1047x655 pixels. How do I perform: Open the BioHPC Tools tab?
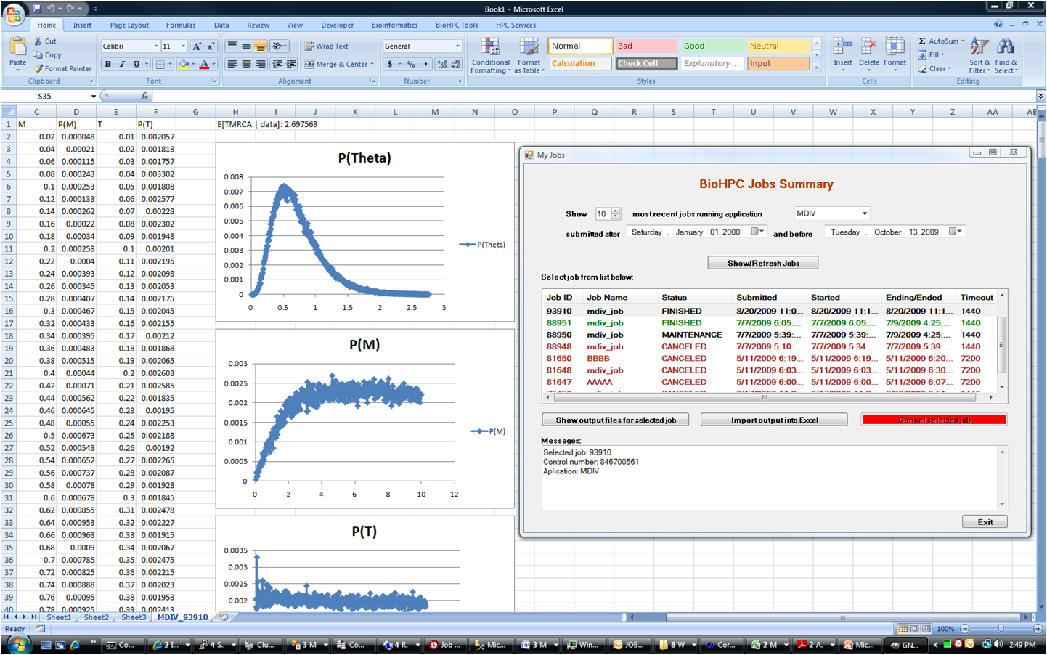(457, 25)
